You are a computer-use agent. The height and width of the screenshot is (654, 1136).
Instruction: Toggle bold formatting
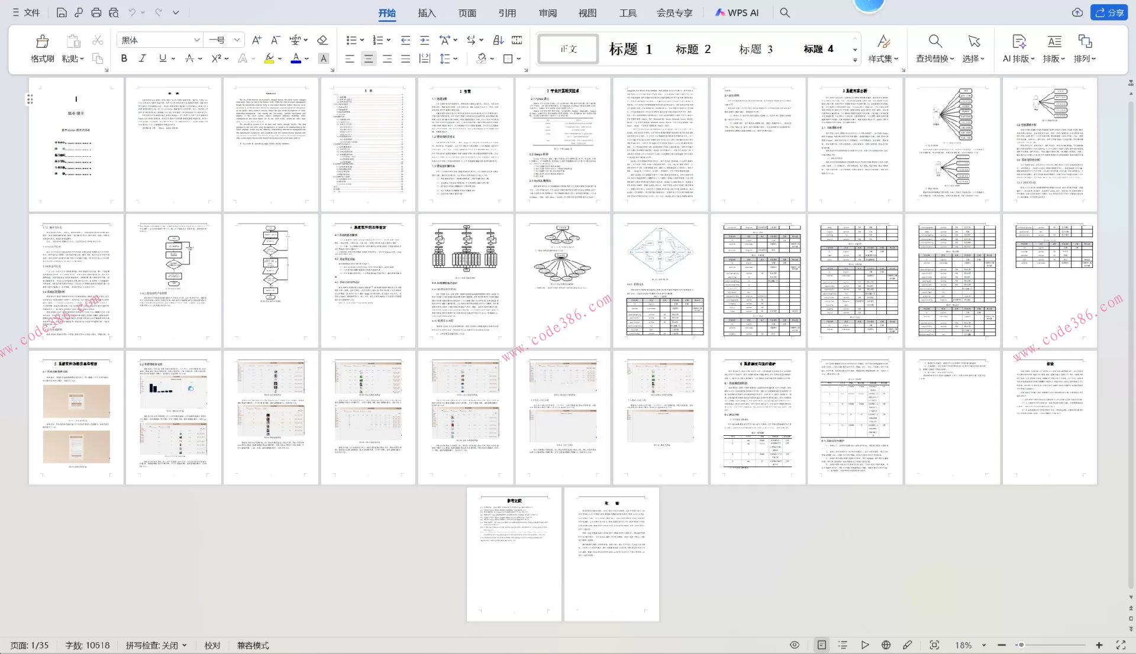click(x=124, y=59)
